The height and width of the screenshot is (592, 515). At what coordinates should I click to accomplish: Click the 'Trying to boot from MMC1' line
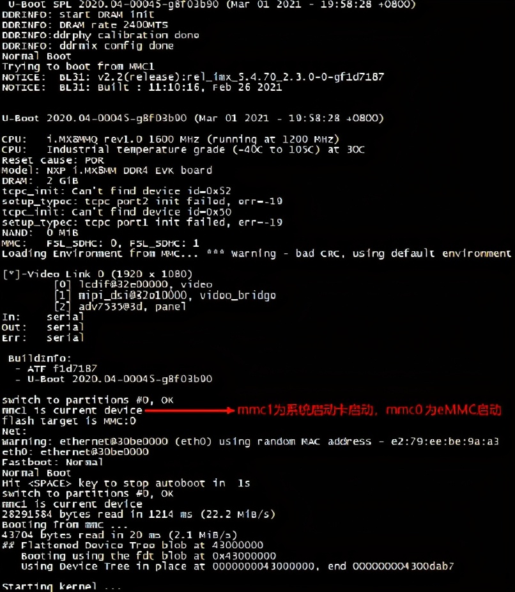coord(78,67)
